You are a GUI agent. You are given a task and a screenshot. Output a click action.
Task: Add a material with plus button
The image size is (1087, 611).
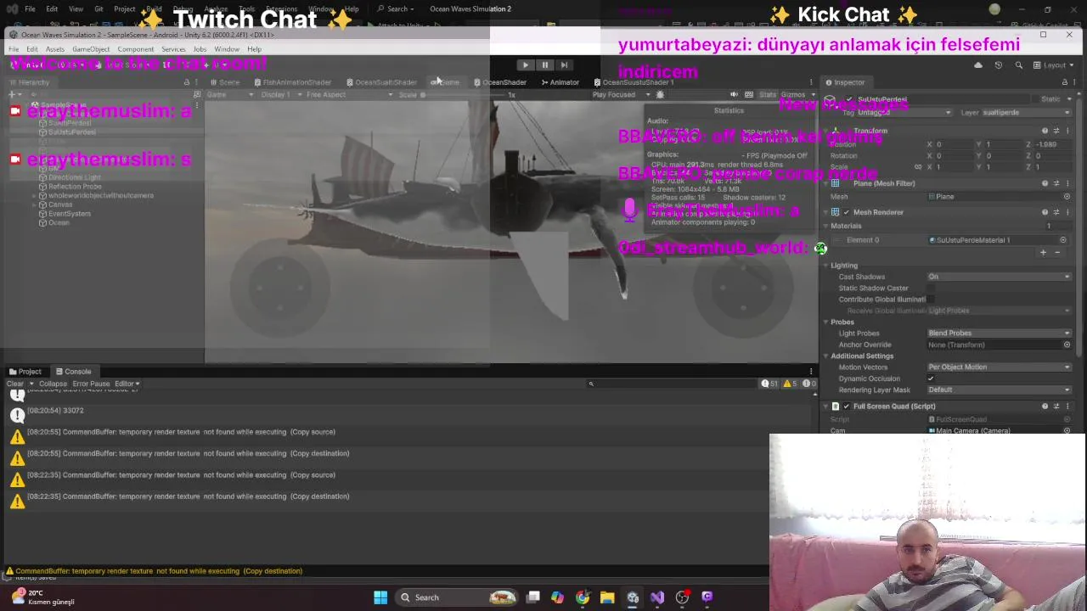(x=1044, y=252)
